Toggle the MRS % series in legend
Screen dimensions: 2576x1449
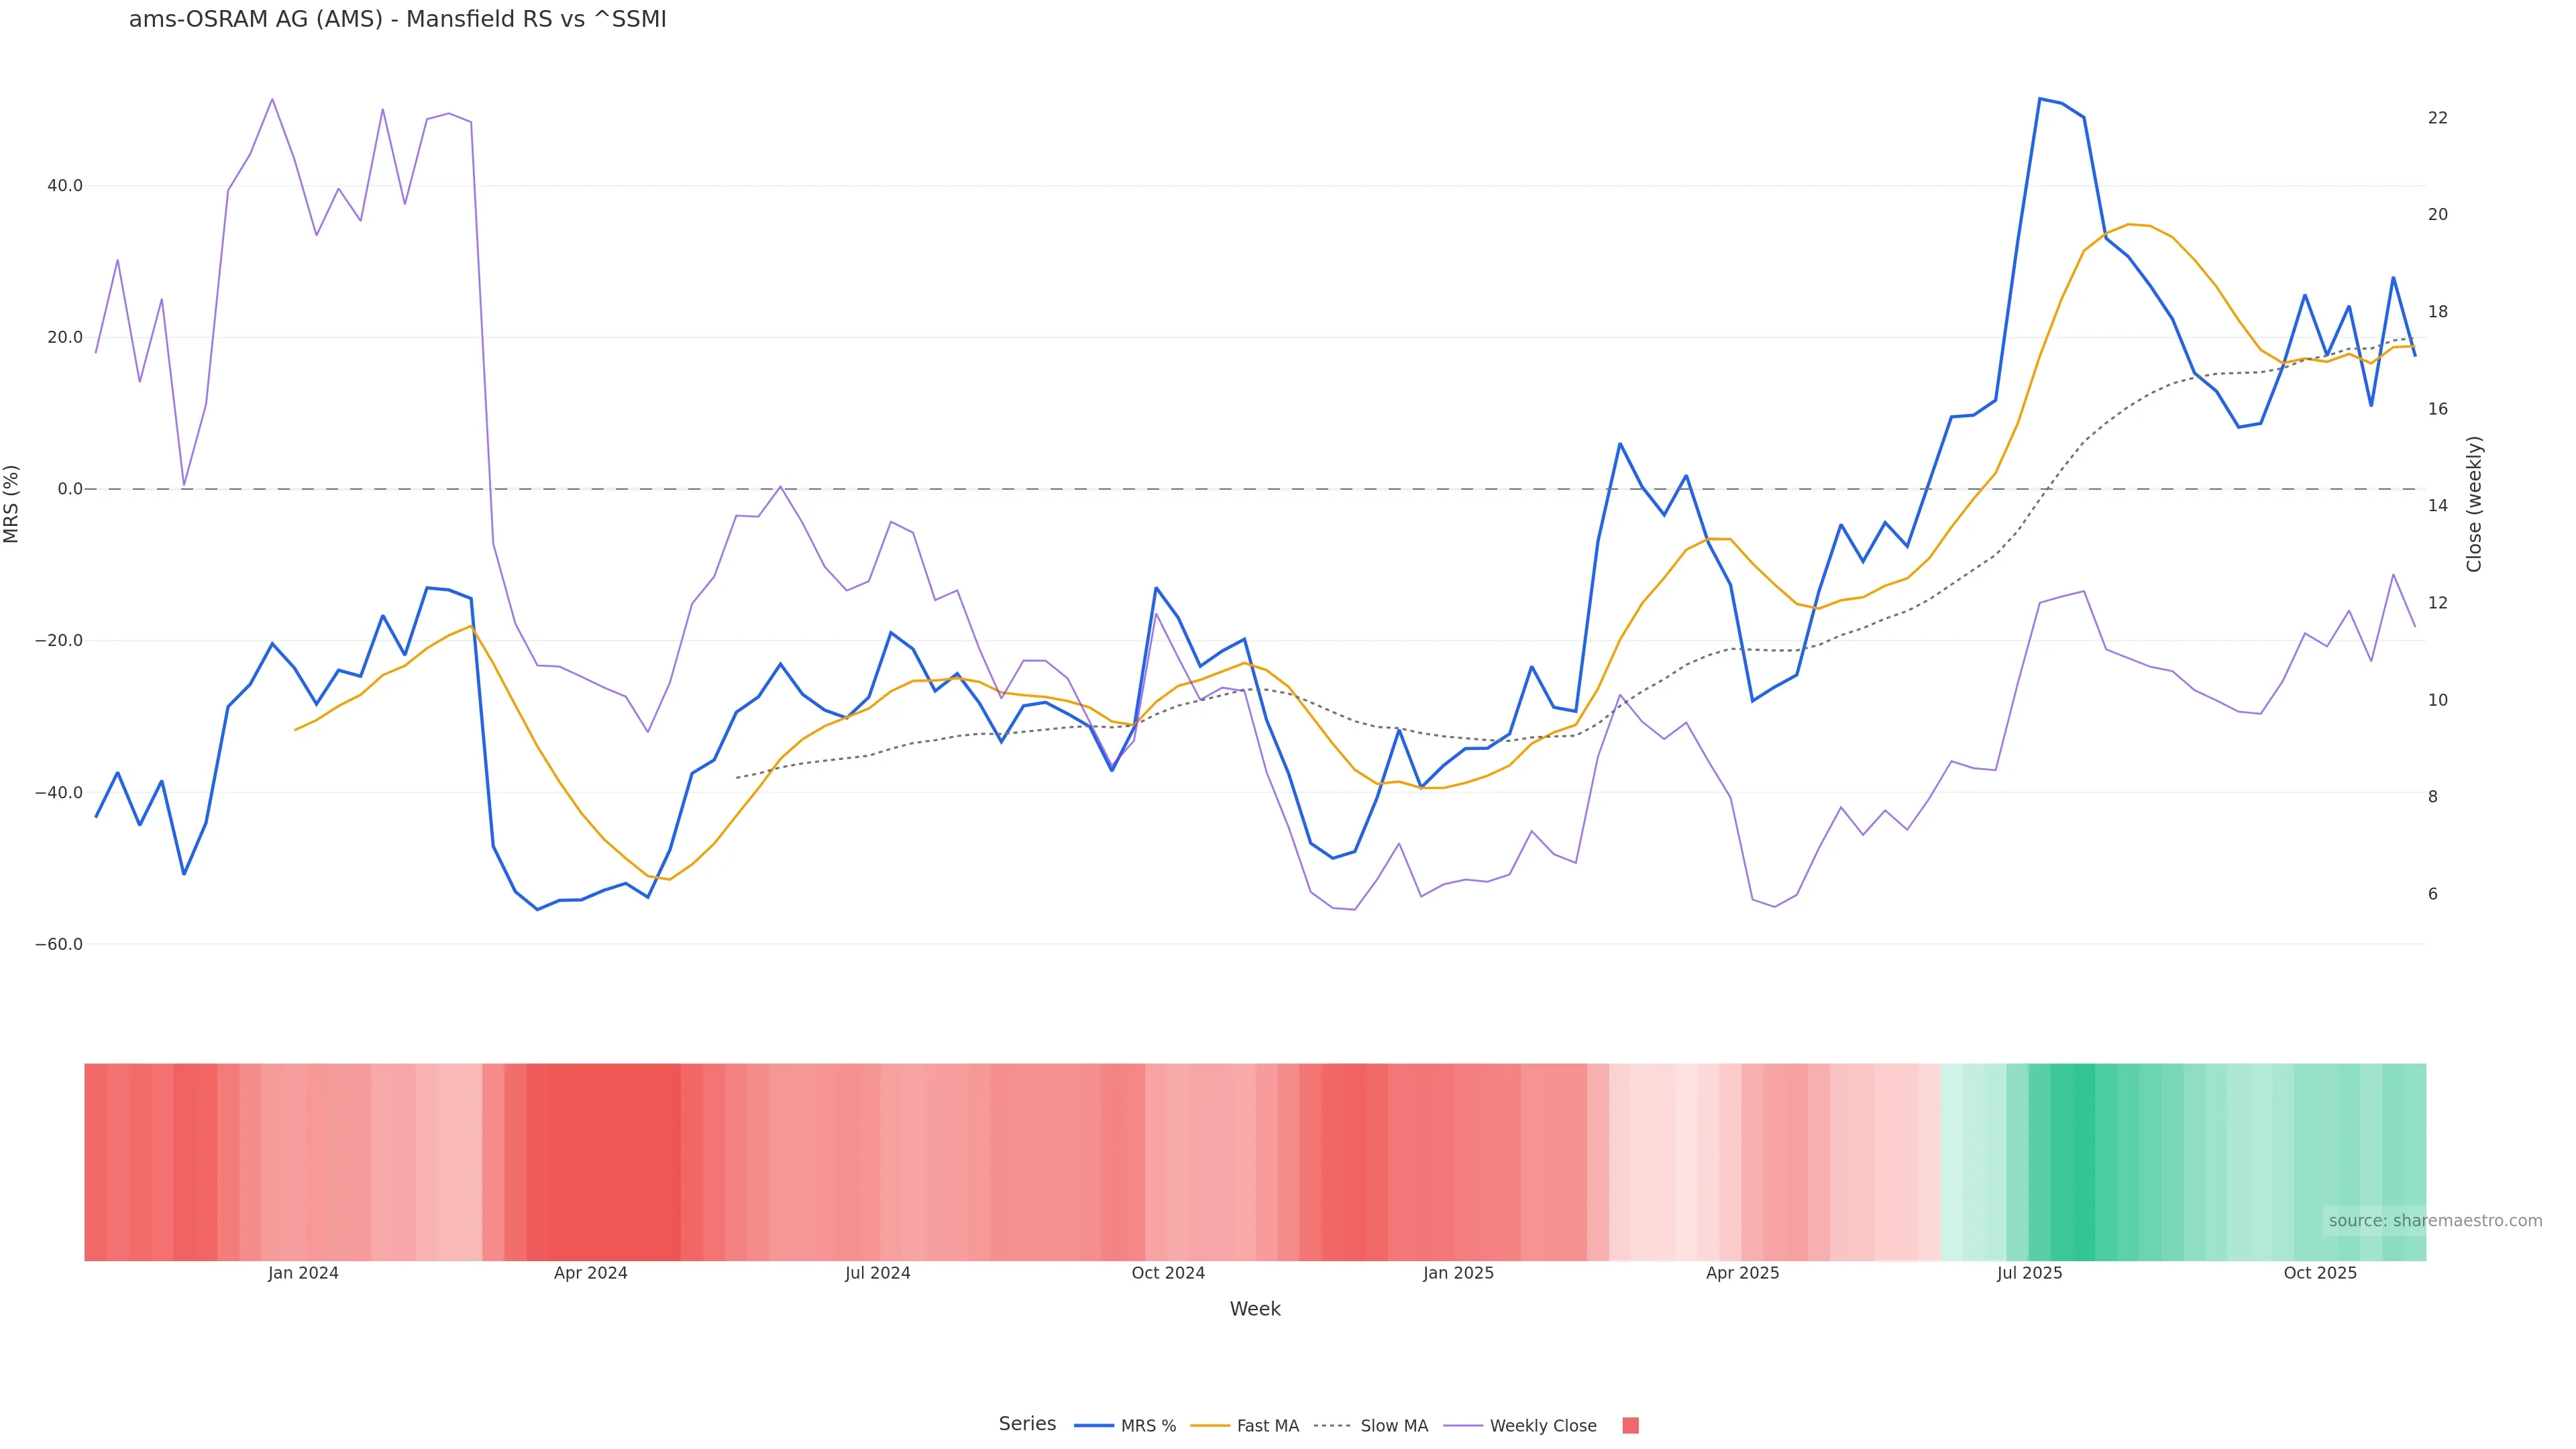(1125, 1426)
